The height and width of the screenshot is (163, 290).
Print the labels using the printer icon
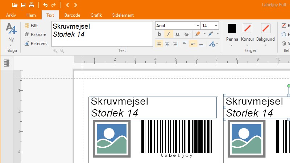(x=32, y=5)
